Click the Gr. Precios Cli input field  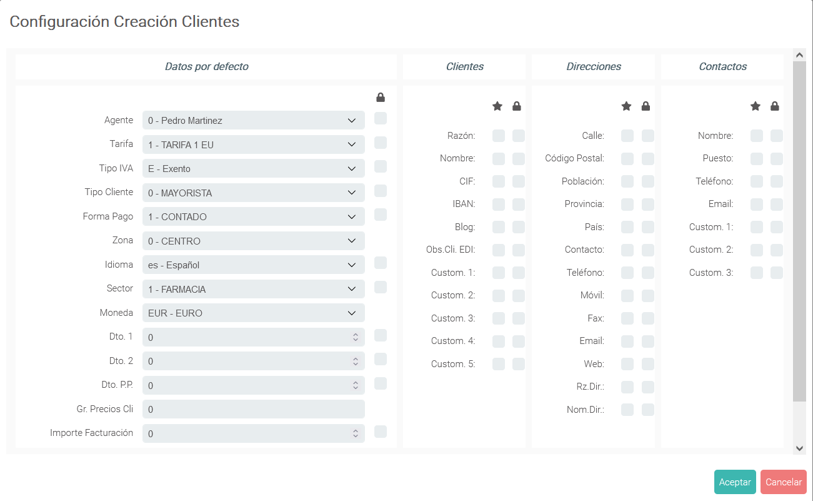[254, 409]
